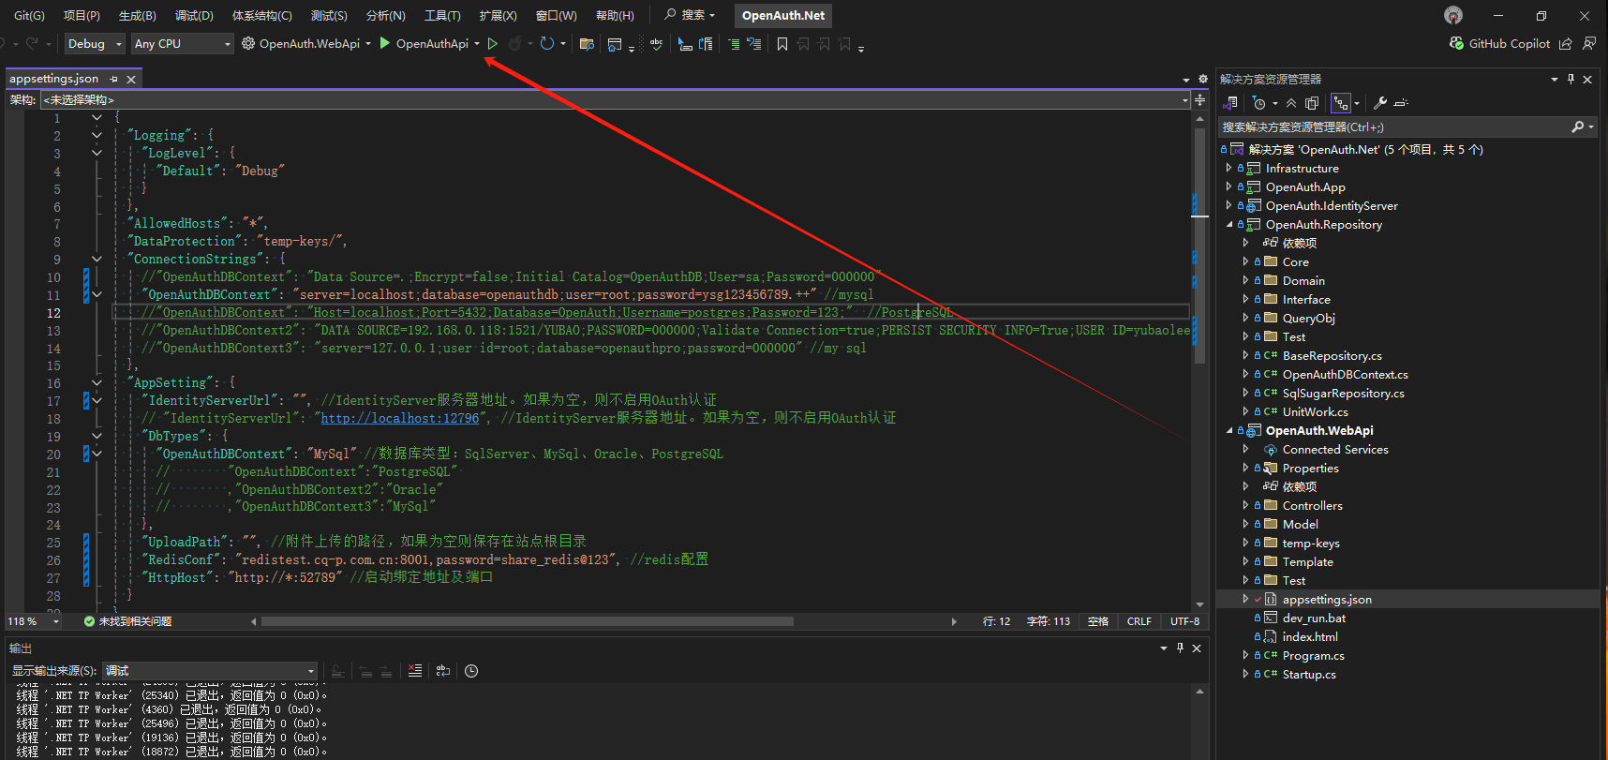This screenshot has height=760, width=1608.
Task: Click the Solution Explorer search box
Action: pos(1394,127)
